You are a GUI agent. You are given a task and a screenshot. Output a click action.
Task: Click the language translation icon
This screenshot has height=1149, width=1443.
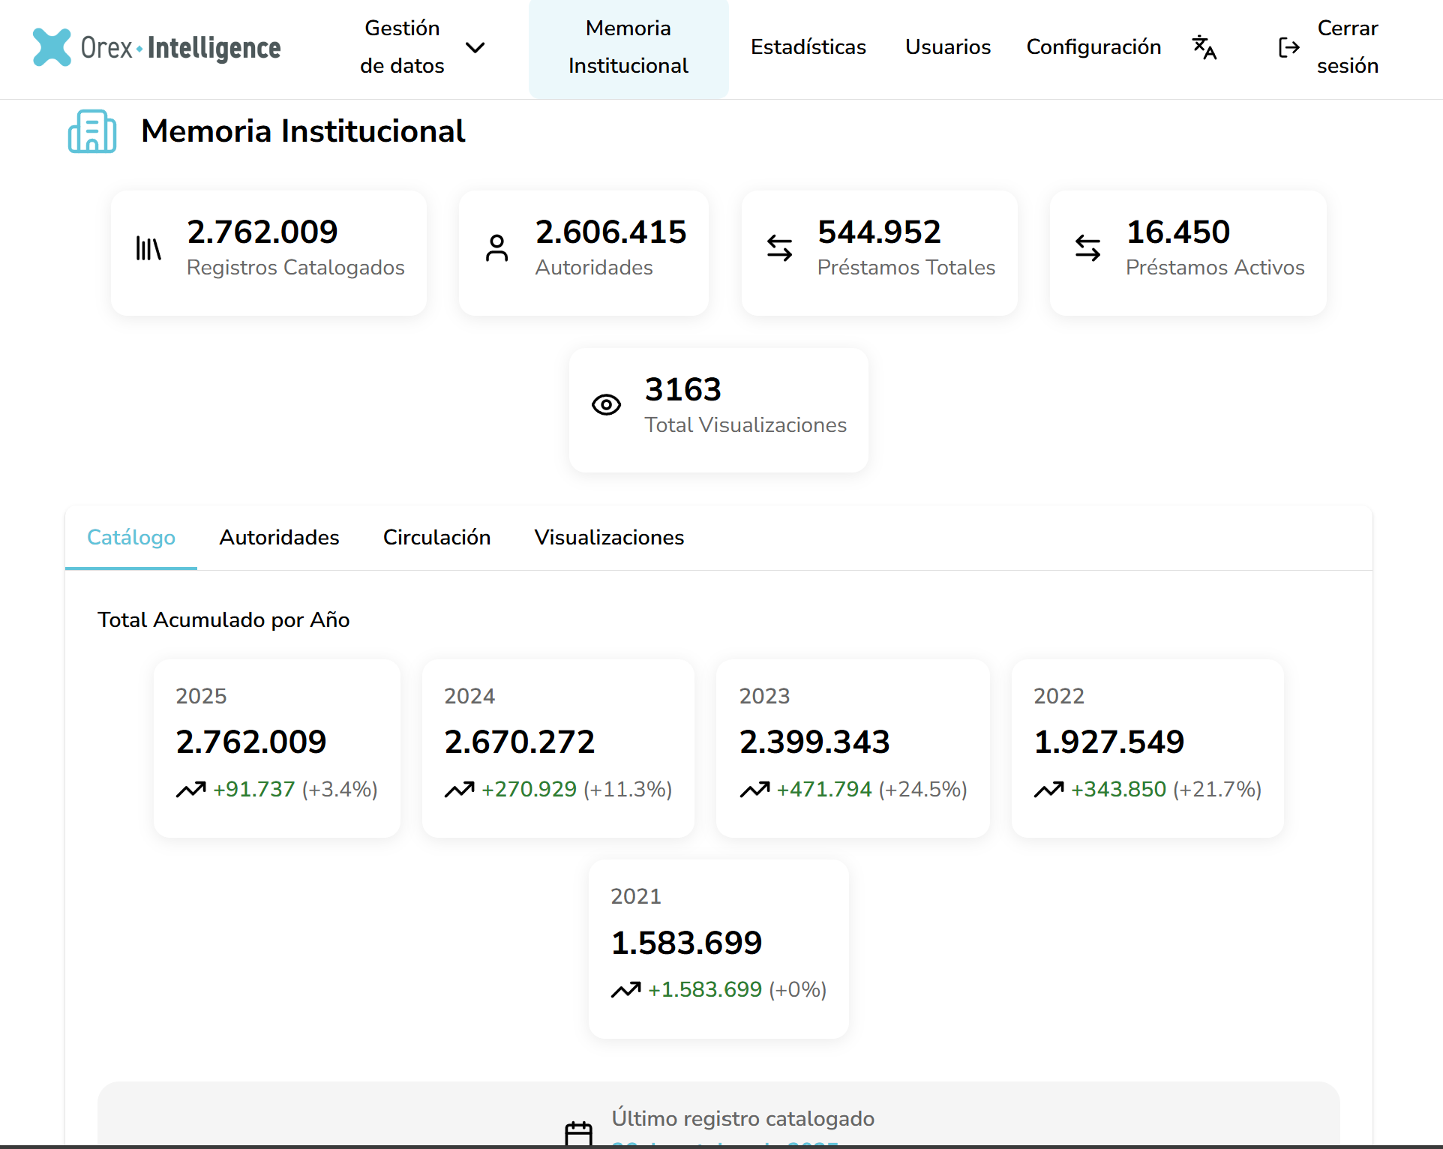click(1204, 47)
